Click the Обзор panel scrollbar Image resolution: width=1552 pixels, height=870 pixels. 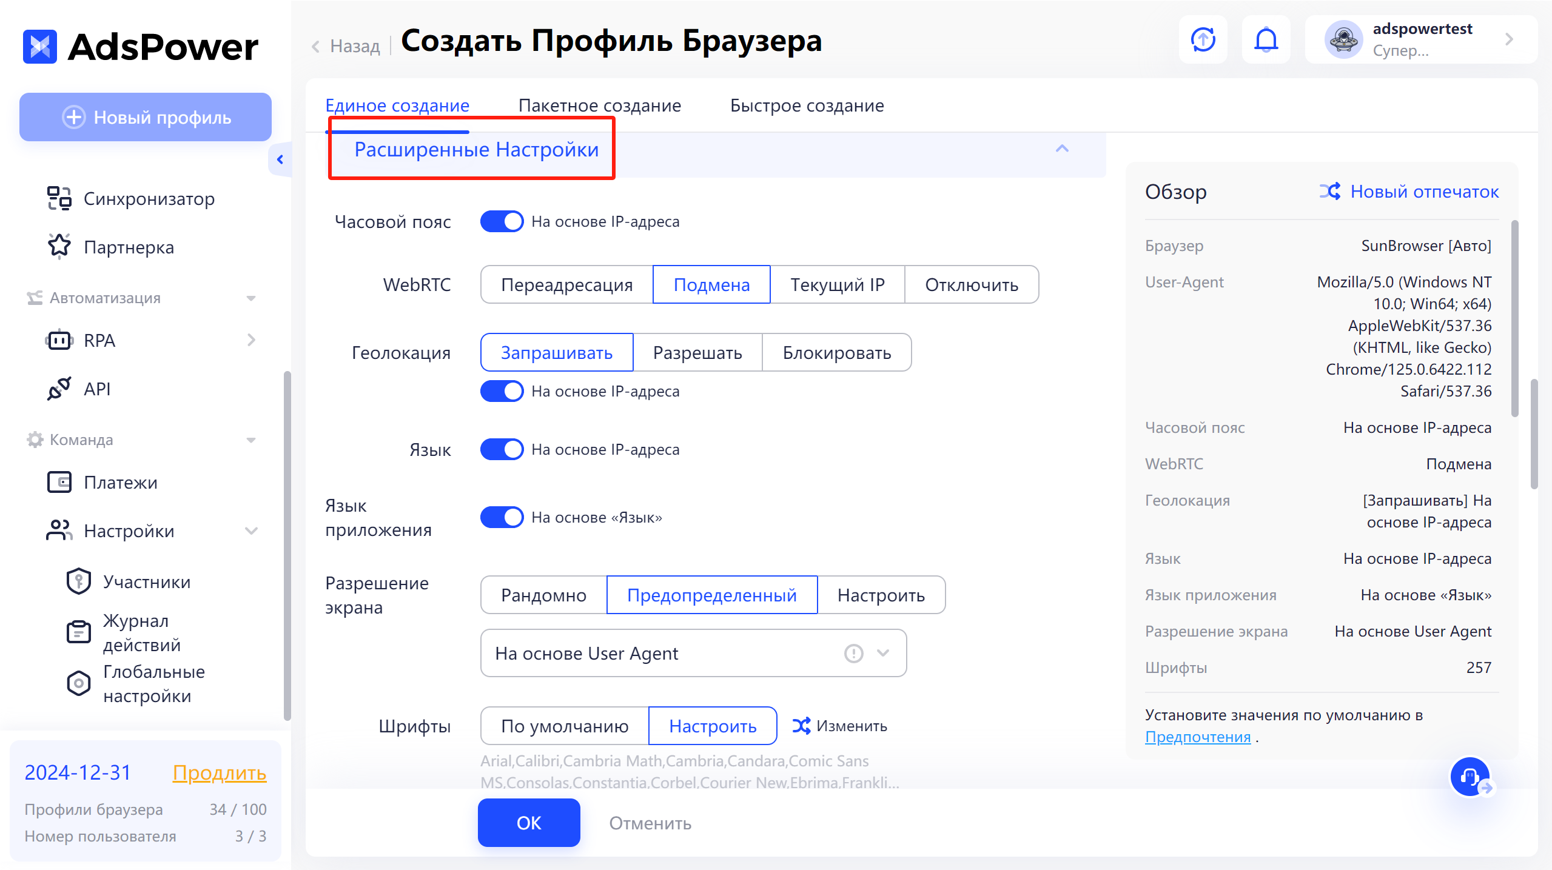pyautogui.click(x=1514, y=318)
